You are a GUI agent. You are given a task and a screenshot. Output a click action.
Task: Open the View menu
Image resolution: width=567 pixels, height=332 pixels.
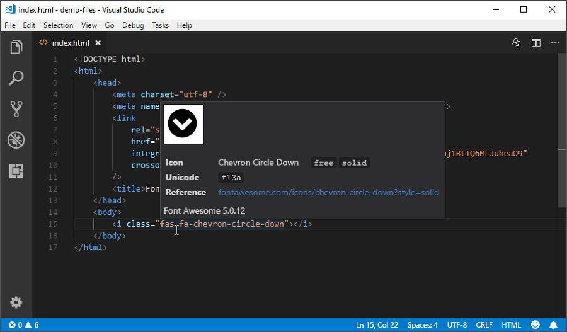tap(89, 25)
